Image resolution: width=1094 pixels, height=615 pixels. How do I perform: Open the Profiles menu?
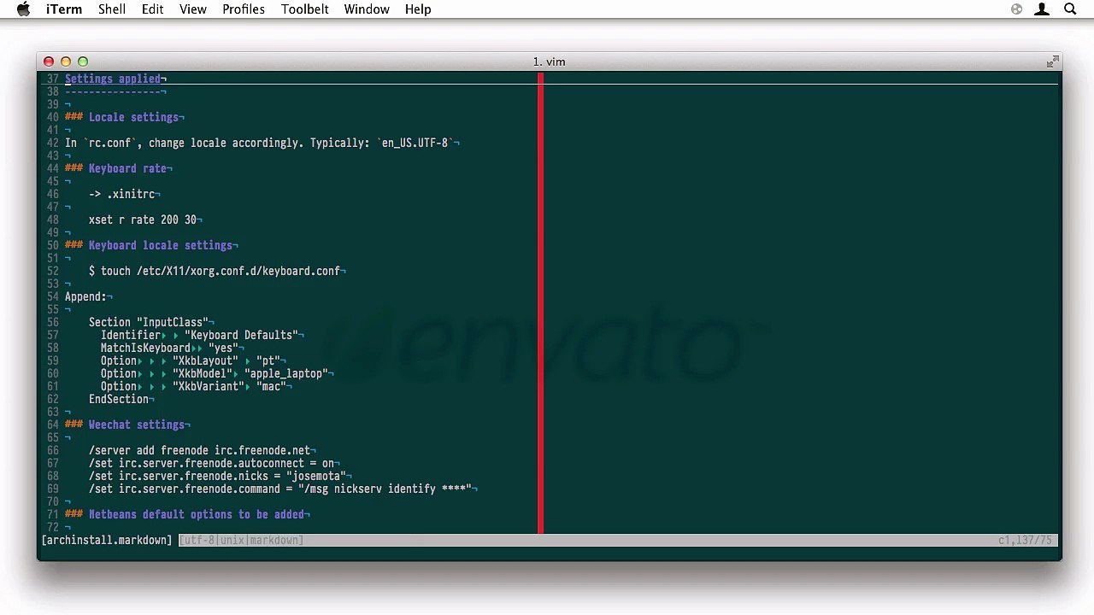(x=244, y=9)
